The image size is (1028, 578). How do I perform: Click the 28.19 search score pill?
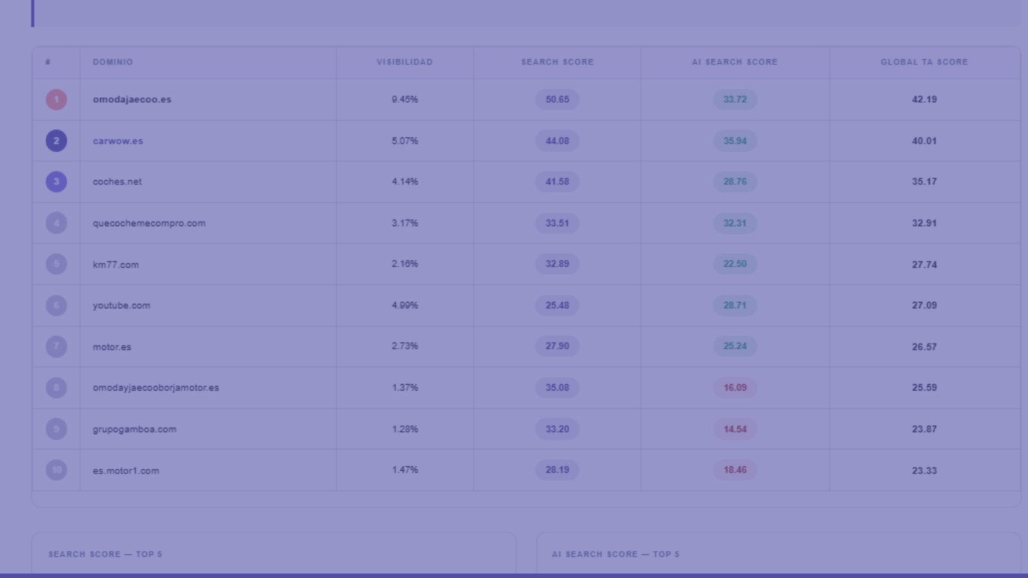coord(557,470)
